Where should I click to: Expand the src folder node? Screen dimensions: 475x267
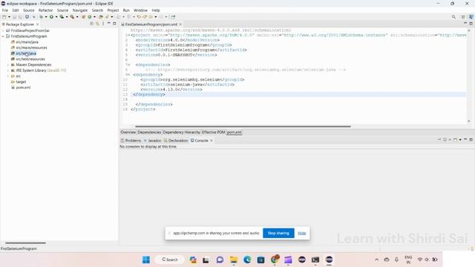[8, 76]
